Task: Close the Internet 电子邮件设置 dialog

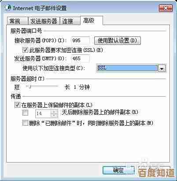Action: [x=166, y=8]
